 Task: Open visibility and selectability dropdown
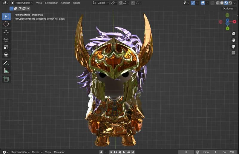tap(186, 3)
